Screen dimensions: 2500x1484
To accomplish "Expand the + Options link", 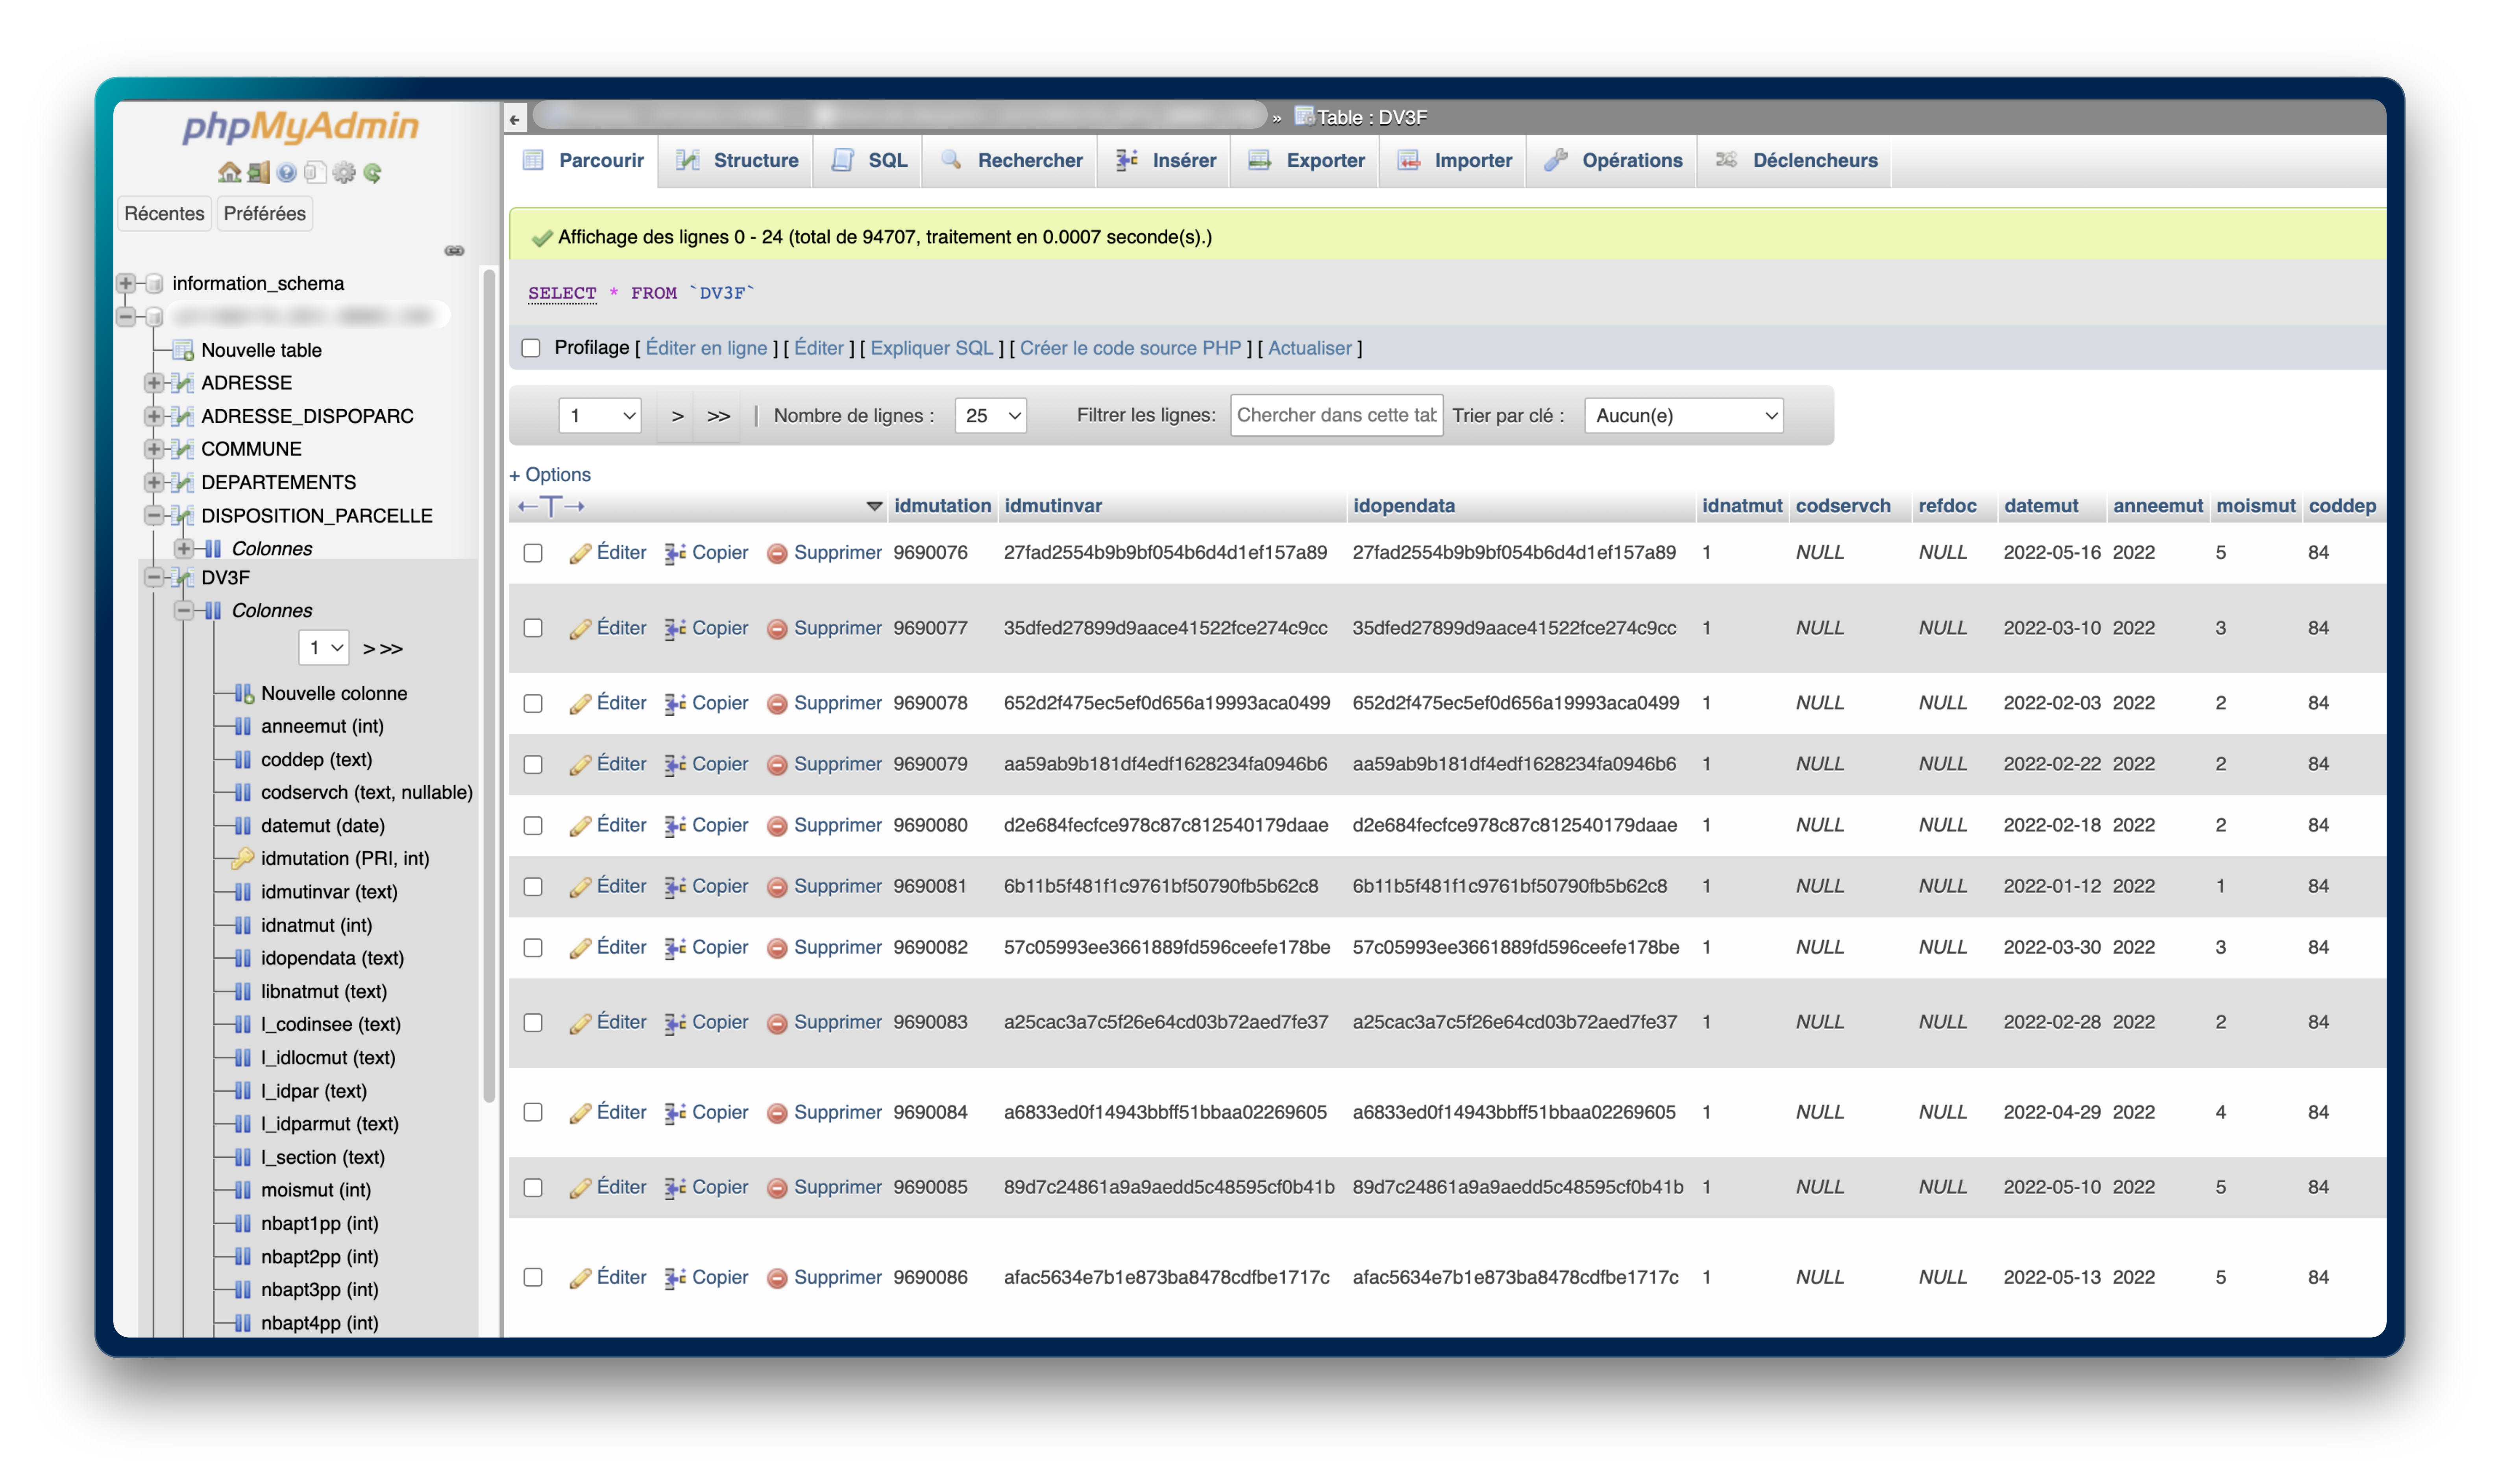I will [x=550, y=475].
